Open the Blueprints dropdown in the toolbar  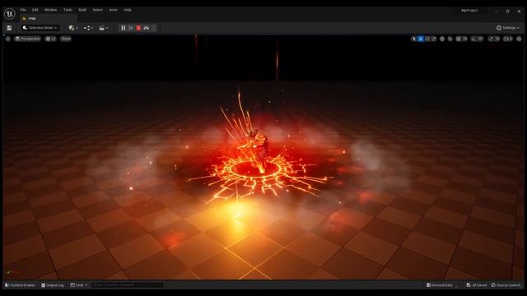tap(88, 28)
